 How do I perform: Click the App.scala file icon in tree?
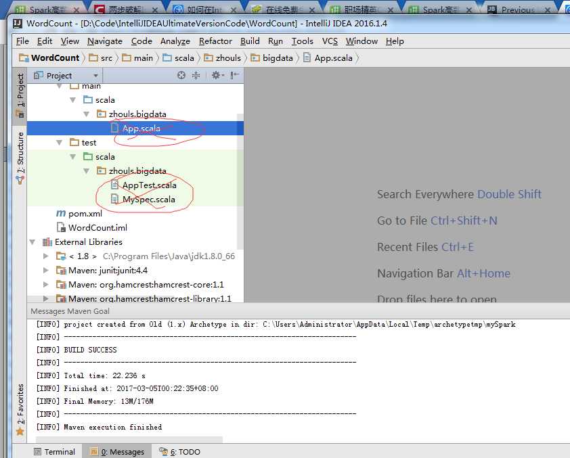click(114, 128)
